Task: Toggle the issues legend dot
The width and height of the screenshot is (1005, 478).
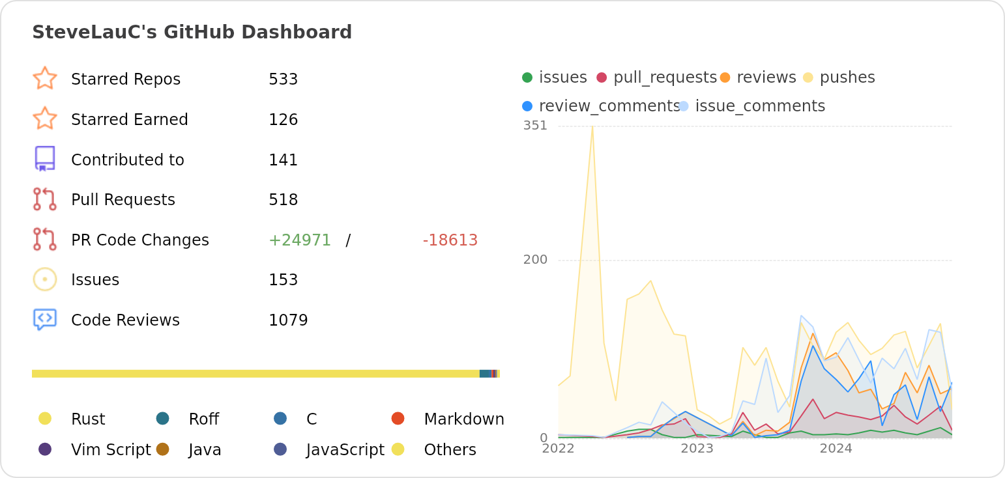Action: [x=527, y=77]
